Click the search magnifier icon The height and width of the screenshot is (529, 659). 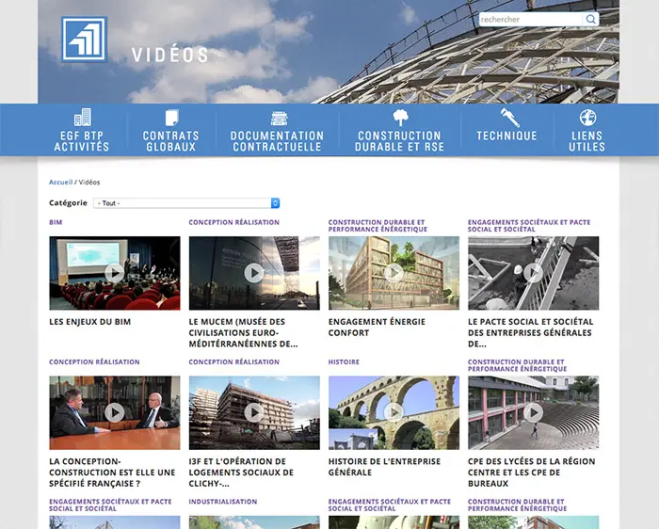point(591,19)
